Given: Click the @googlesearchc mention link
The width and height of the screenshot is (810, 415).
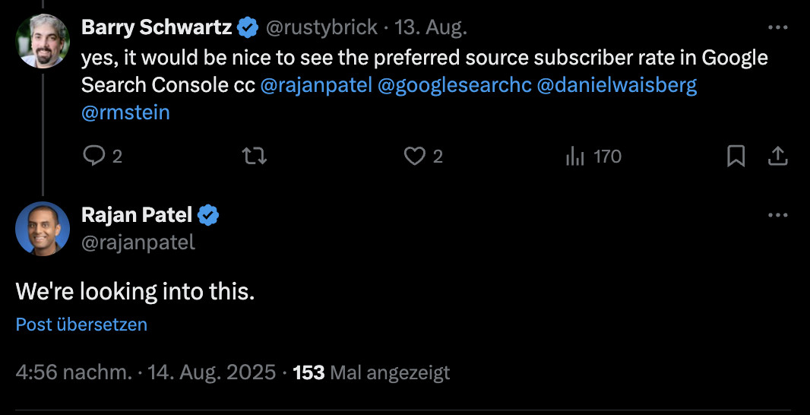Looking at the screenshot, I should tap(454, 86).
